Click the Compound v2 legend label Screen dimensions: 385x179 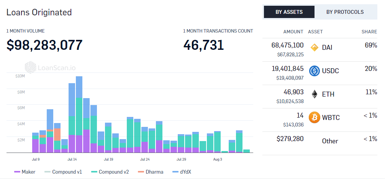point(114,172)
